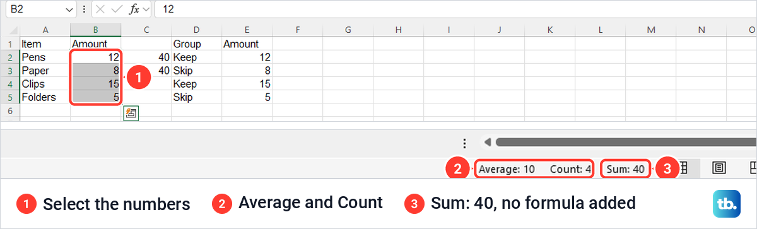757x229 pixels.
Task: Click the Sum: 40 status bar entry
Action: (625, 168)
